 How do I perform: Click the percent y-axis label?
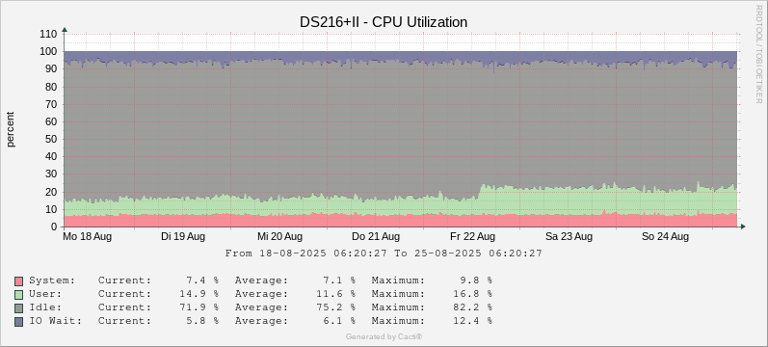coord(11,129)
